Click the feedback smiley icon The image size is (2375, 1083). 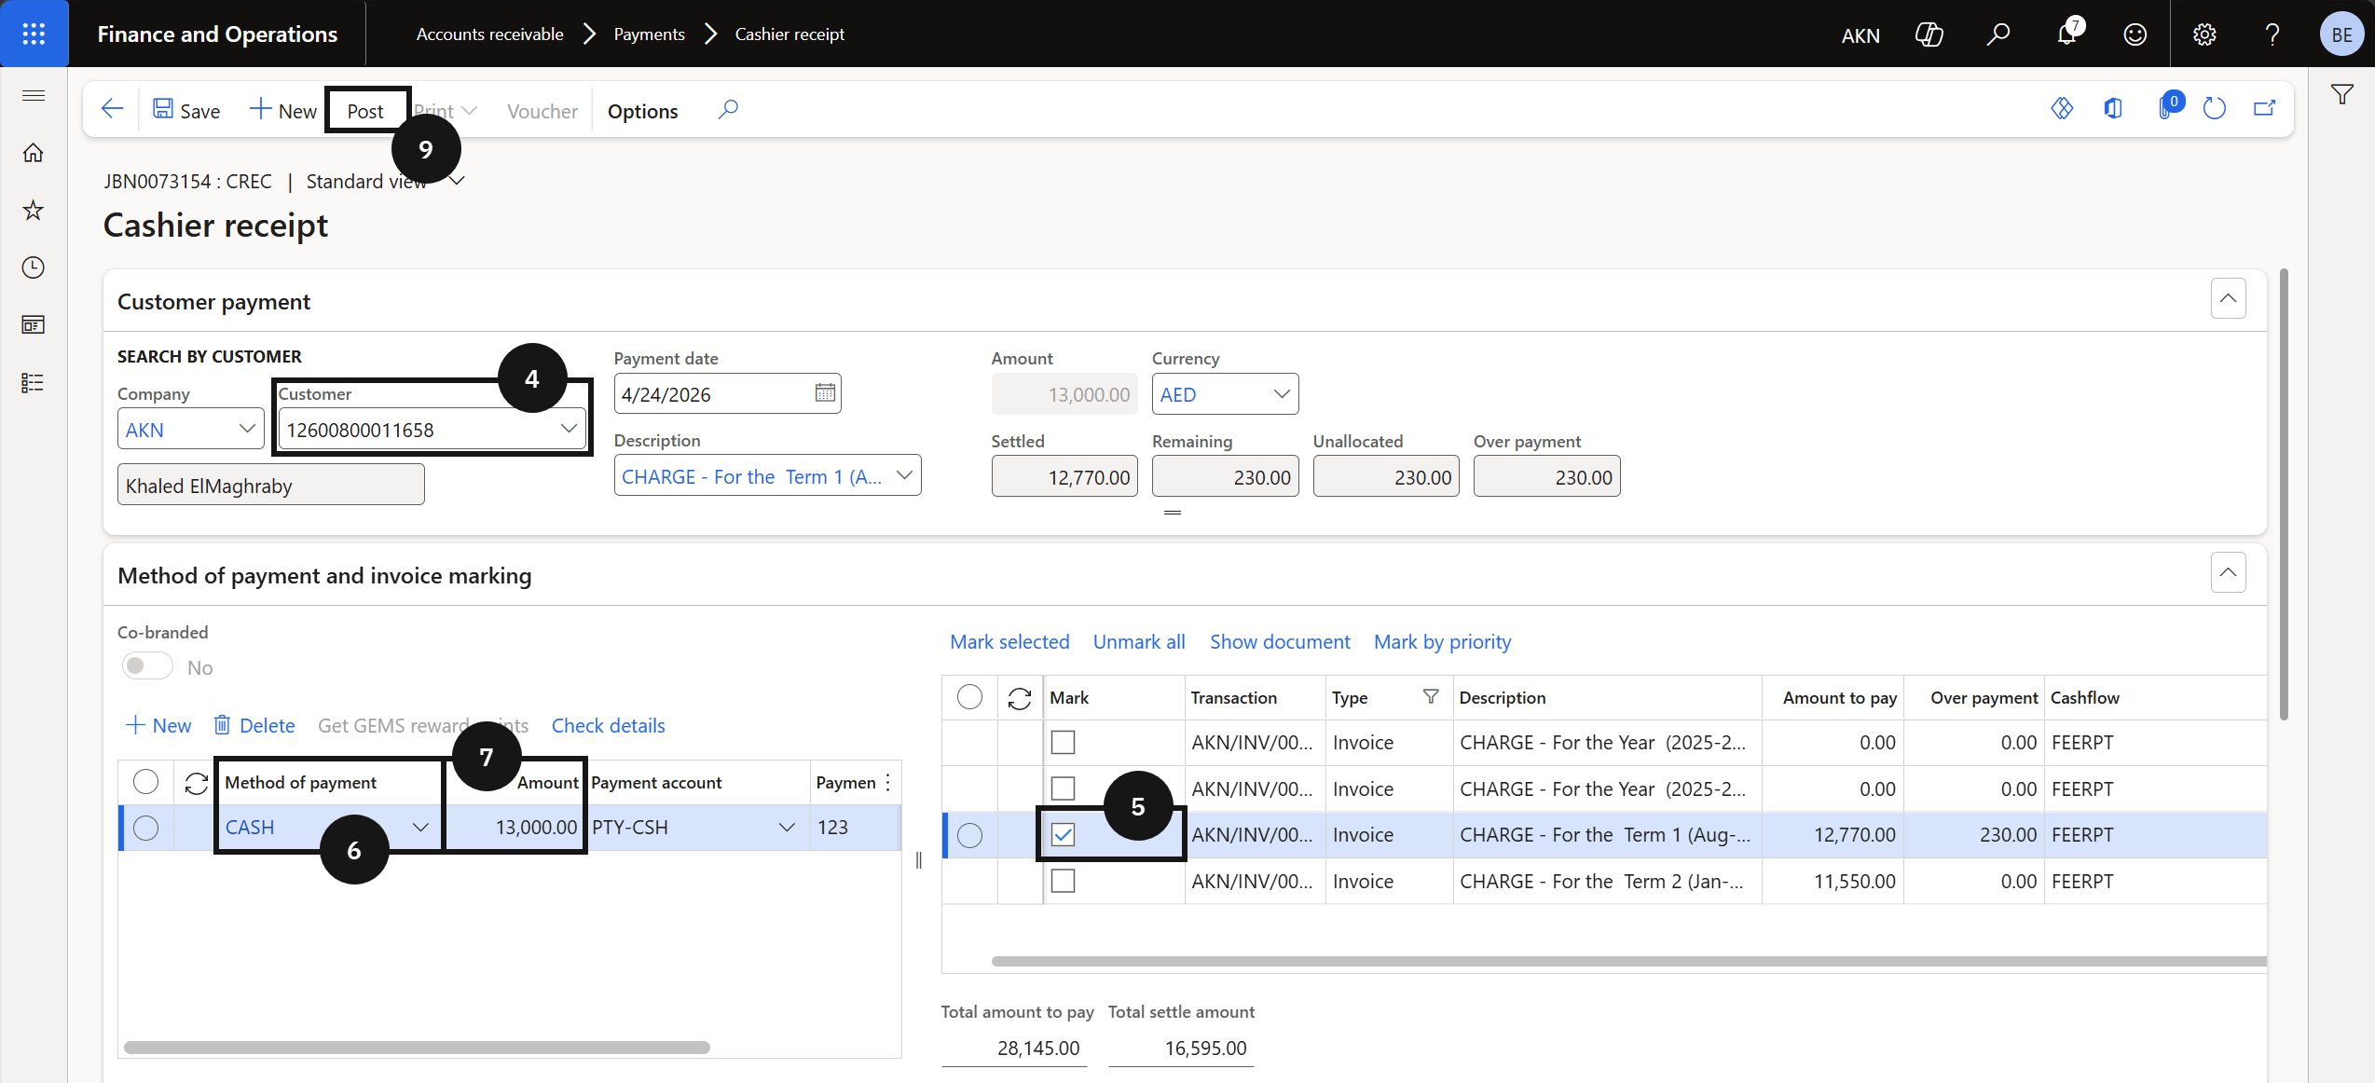click(2135, 34)
